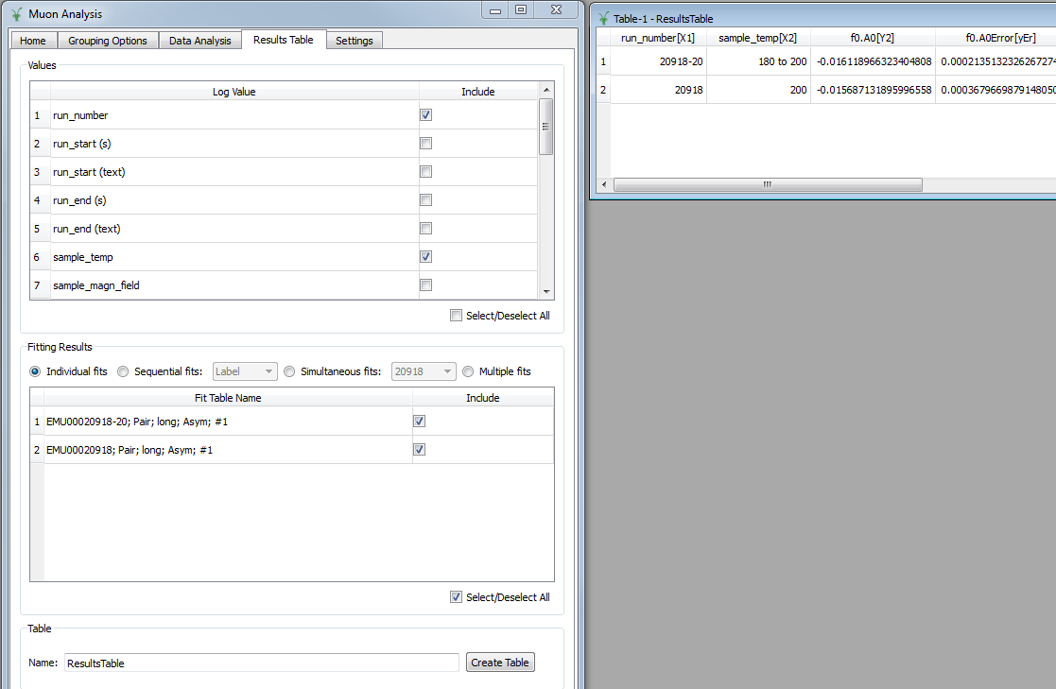The width and height of the screenshot is (1056, 689).
Task: Go to the Settings tab
Action: [x=355, y=41]
